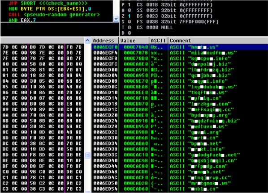Click the Value column header in stack pane
268x193 pixels.
[x=134, y=41]
